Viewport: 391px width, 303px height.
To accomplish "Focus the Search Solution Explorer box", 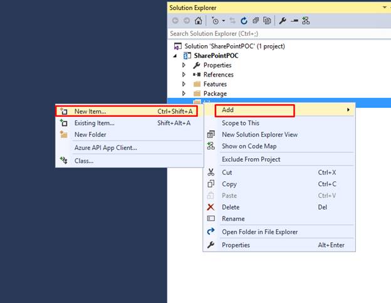I will pyautogui.click(x=279, y=33).
